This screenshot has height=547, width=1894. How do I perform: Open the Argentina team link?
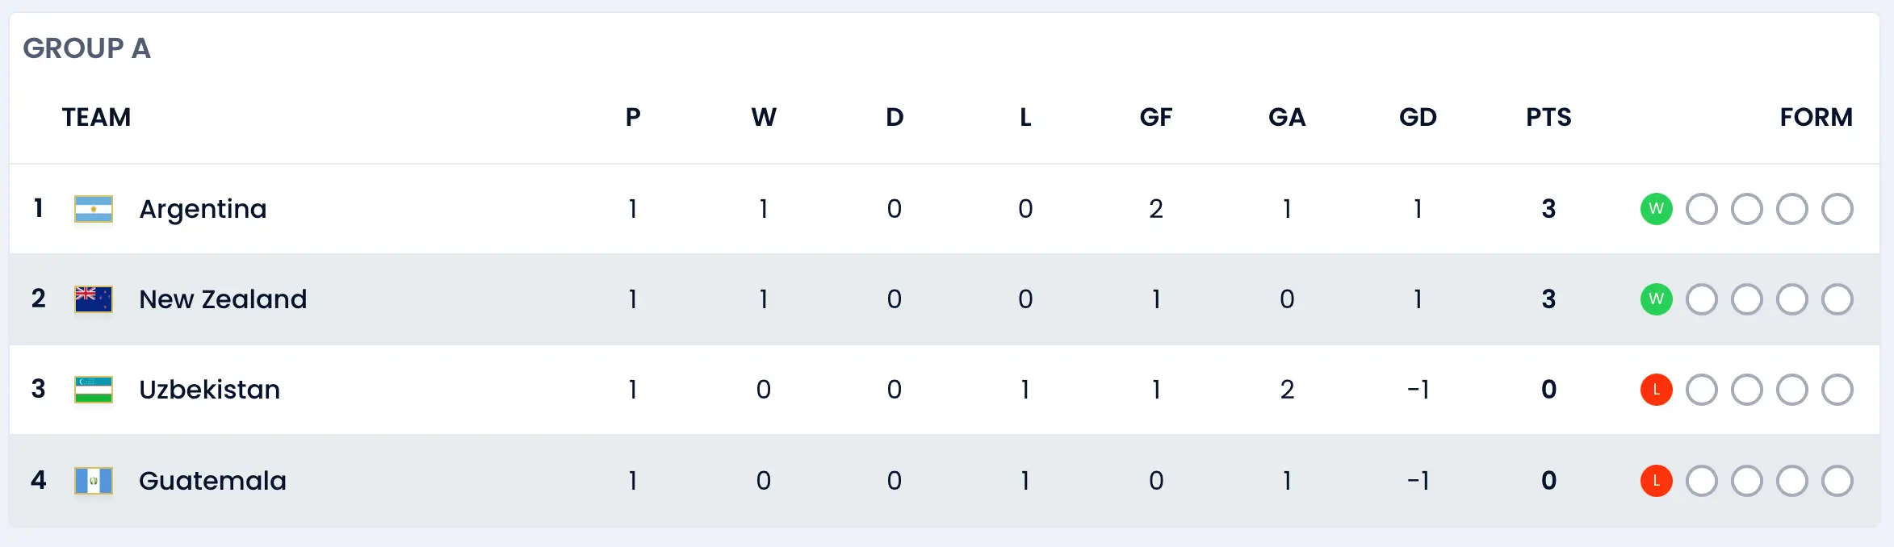click(x=203, y=209)
